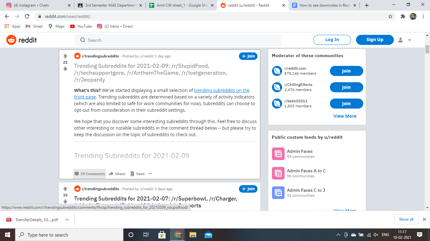Open Admin Faves C to J icon
The width and height of the screenshot is (430, 241).
click(x=278, y=193)
